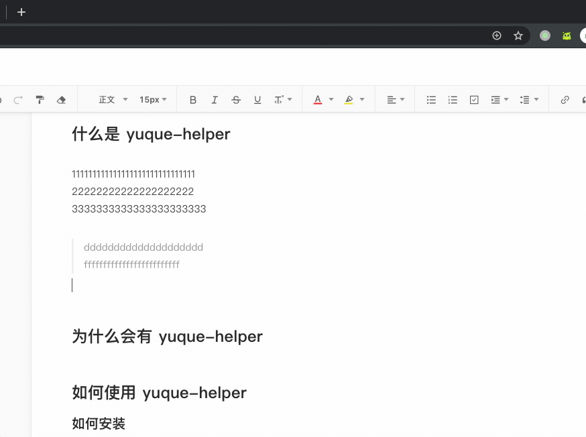
Task: Open the text alignment dropdown
Action: pos(395,99)
